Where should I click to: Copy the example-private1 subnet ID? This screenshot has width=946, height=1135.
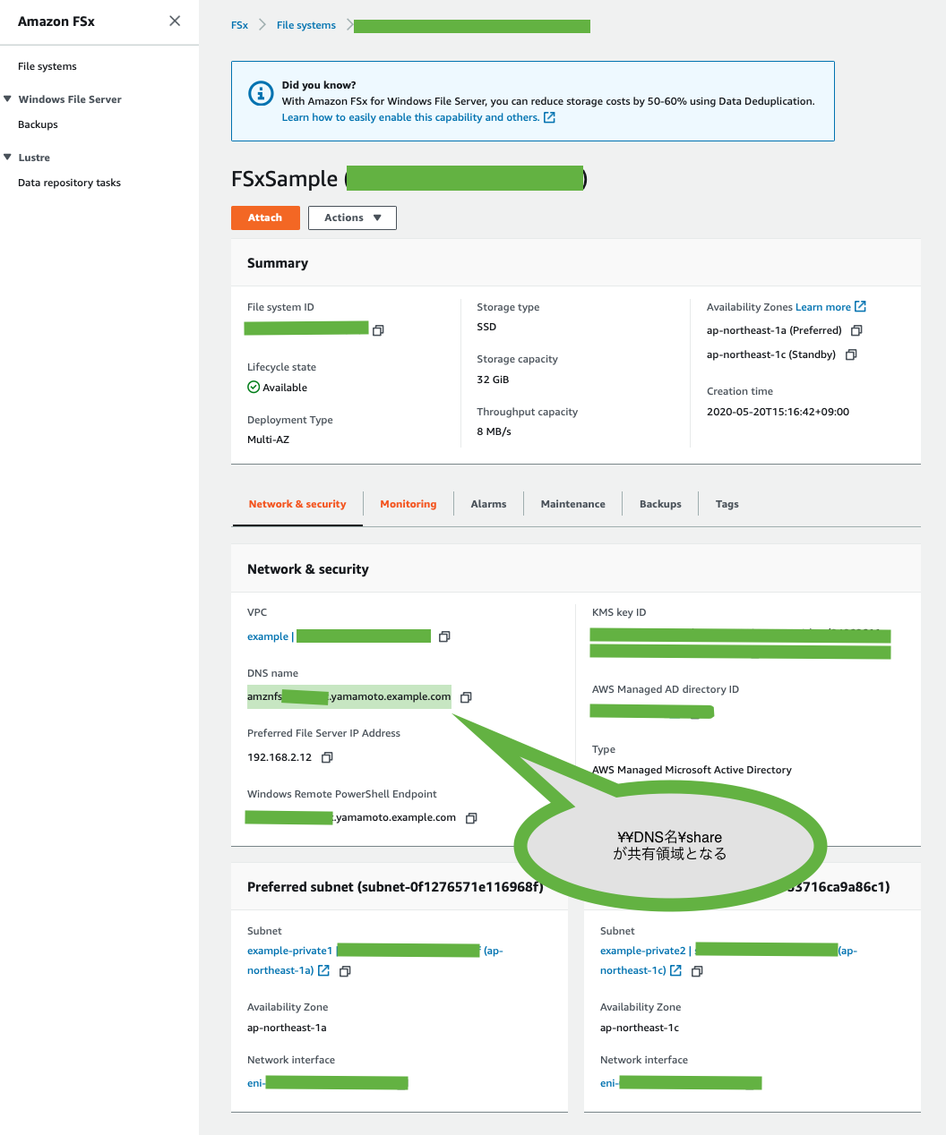[345, 971]
